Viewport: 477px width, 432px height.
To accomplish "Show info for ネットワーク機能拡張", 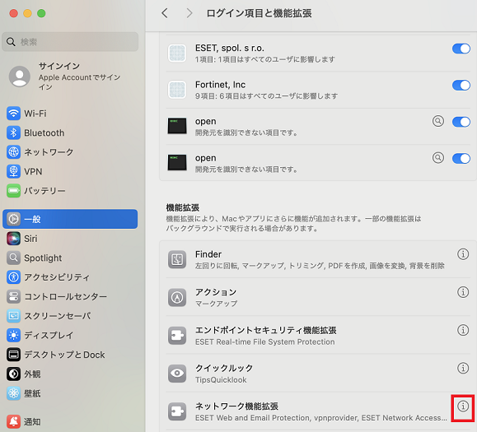I will tap(463, 406).
